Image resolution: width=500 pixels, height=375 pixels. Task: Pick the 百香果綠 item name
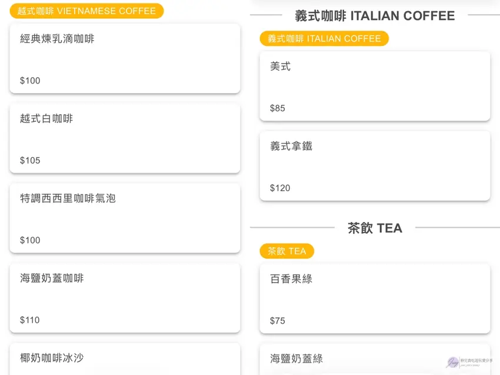[x=291, y=279]
